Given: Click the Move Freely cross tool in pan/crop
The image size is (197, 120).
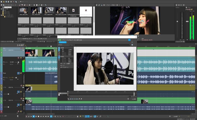Looking at the screenshot, I should (x=59, y=60).
